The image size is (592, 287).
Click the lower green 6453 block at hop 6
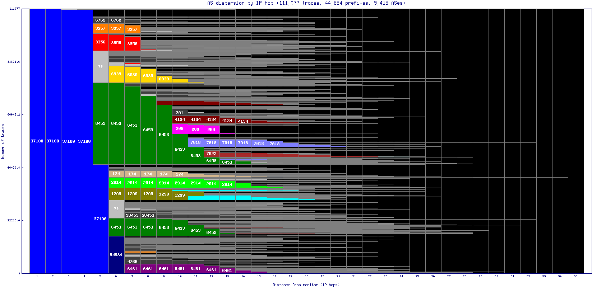(x=116, y=227)
